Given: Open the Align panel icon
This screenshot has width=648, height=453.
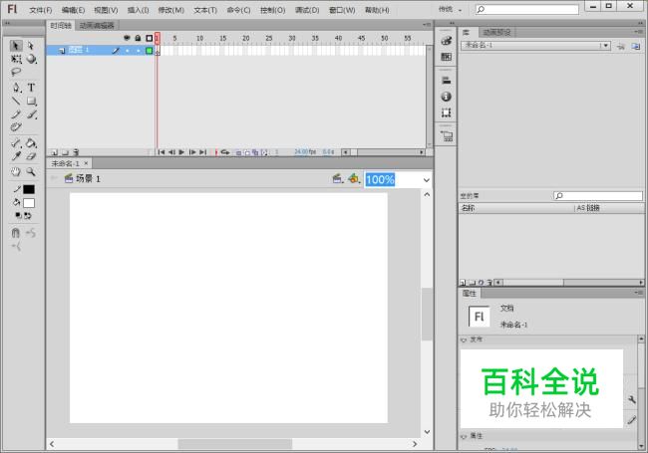Looking at the screenshot, I should pos(446,81).
